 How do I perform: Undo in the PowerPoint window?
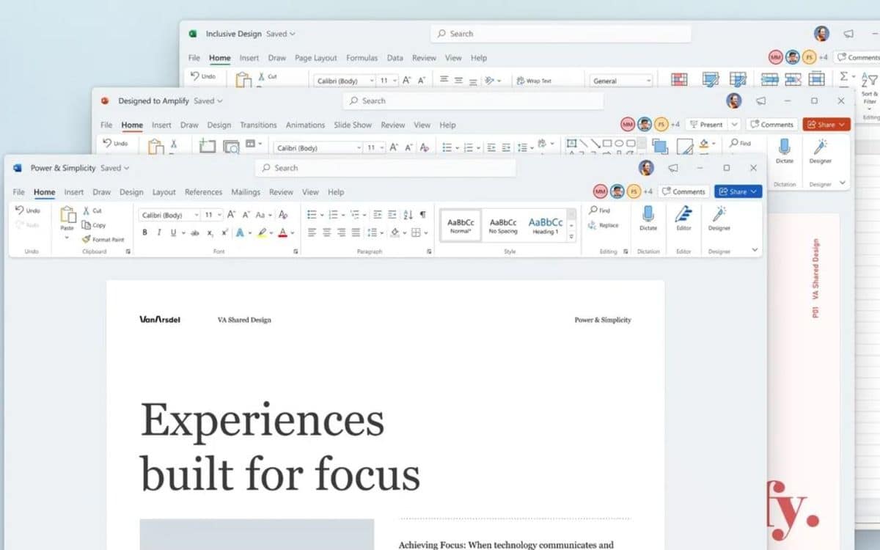[x=115, y=144]
